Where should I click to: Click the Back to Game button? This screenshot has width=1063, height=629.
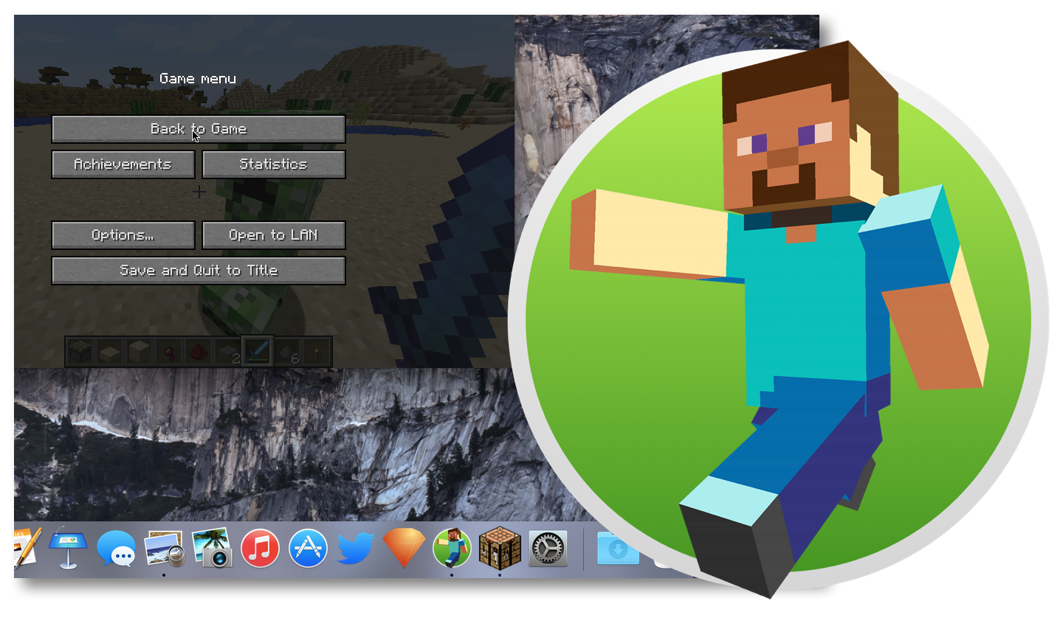pyautogui.click(x=199, y=129)
